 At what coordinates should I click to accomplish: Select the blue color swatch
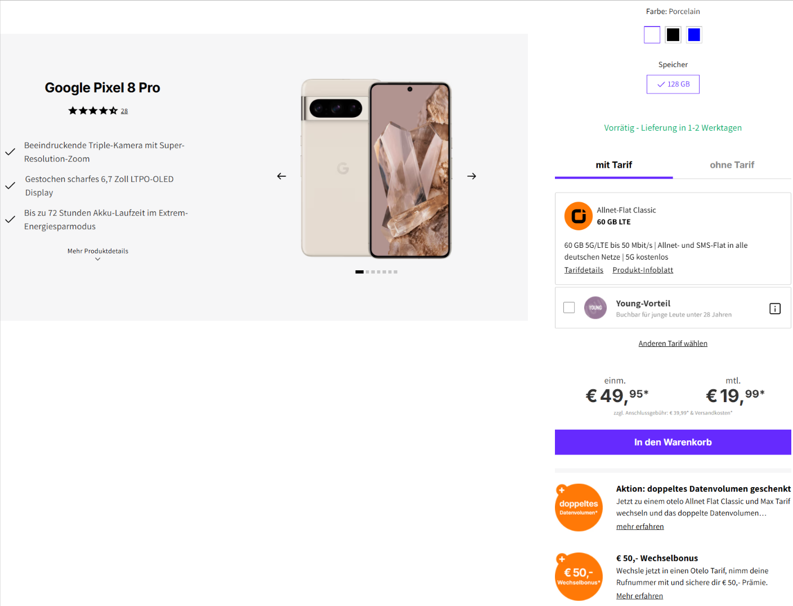click(695, 35)
